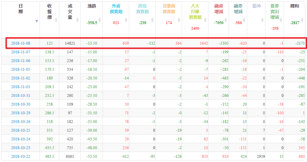The width and height of the screenshot is (307, 162).
Task: Click the 成交量 column sort arrows
Action: tap(77, 20)
